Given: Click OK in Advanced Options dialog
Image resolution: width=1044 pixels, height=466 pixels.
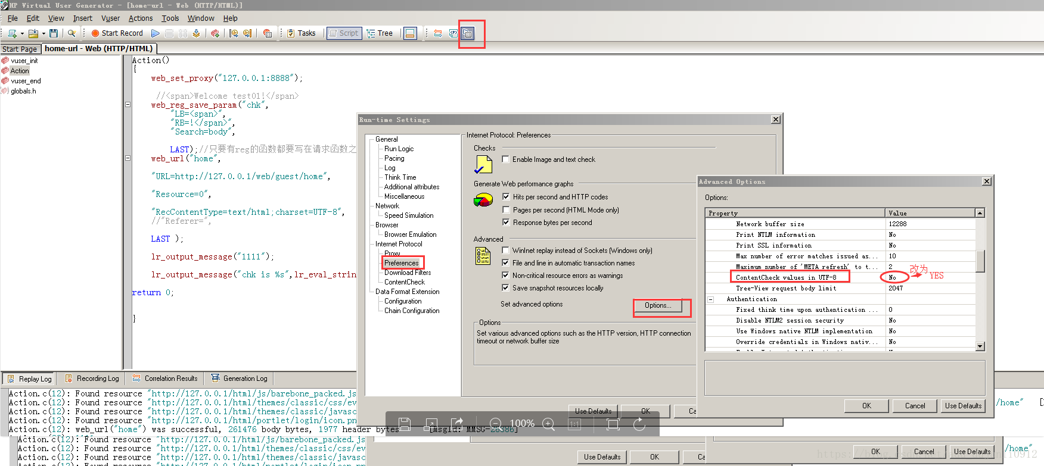Looking at the screenshot, I should (x=866, y=406).
